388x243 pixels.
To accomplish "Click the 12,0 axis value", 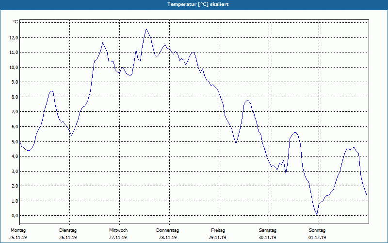I will tap(14, 38).
